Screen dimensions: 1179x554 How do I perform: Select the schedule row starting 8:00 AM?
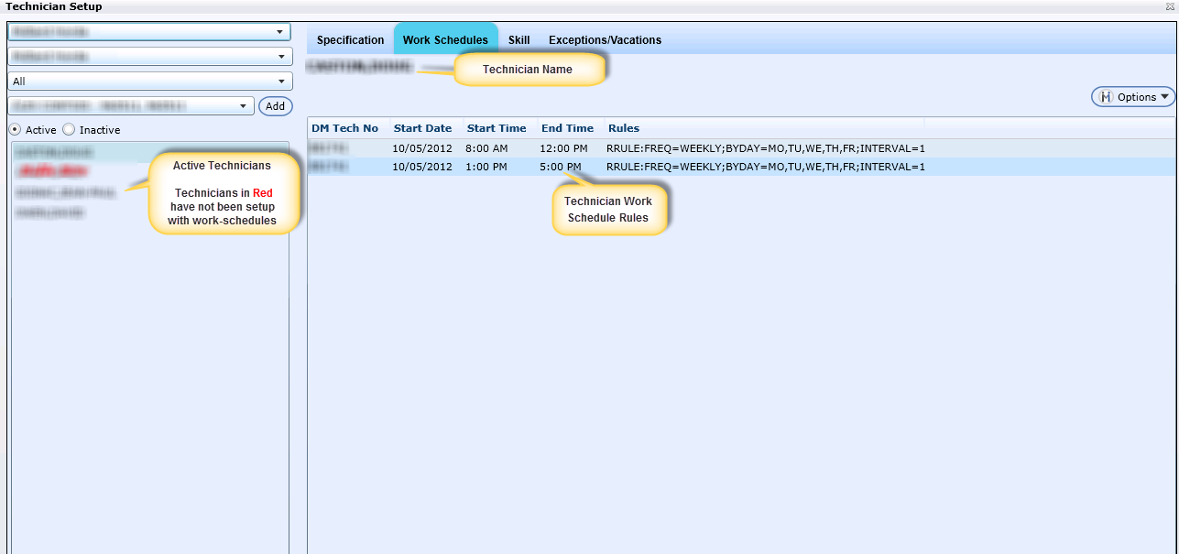coord(641,147)
